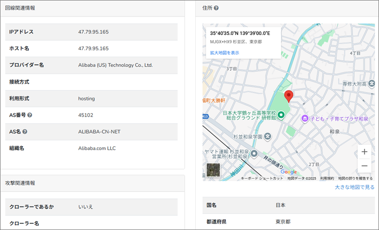Screen dimensions: 379x230
Task: Switch to satellite view thumbnail
Action: 213,170
